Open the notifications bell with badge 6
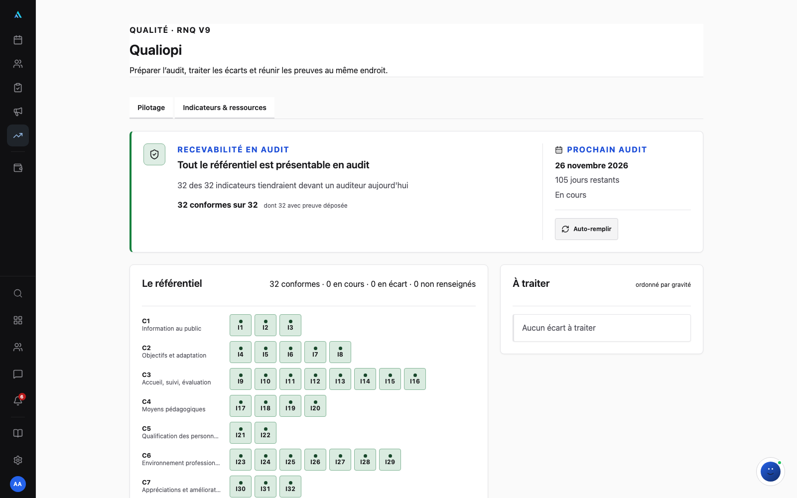Image resolution: width=797 pixels, height=498 pixels. (18, 401)
